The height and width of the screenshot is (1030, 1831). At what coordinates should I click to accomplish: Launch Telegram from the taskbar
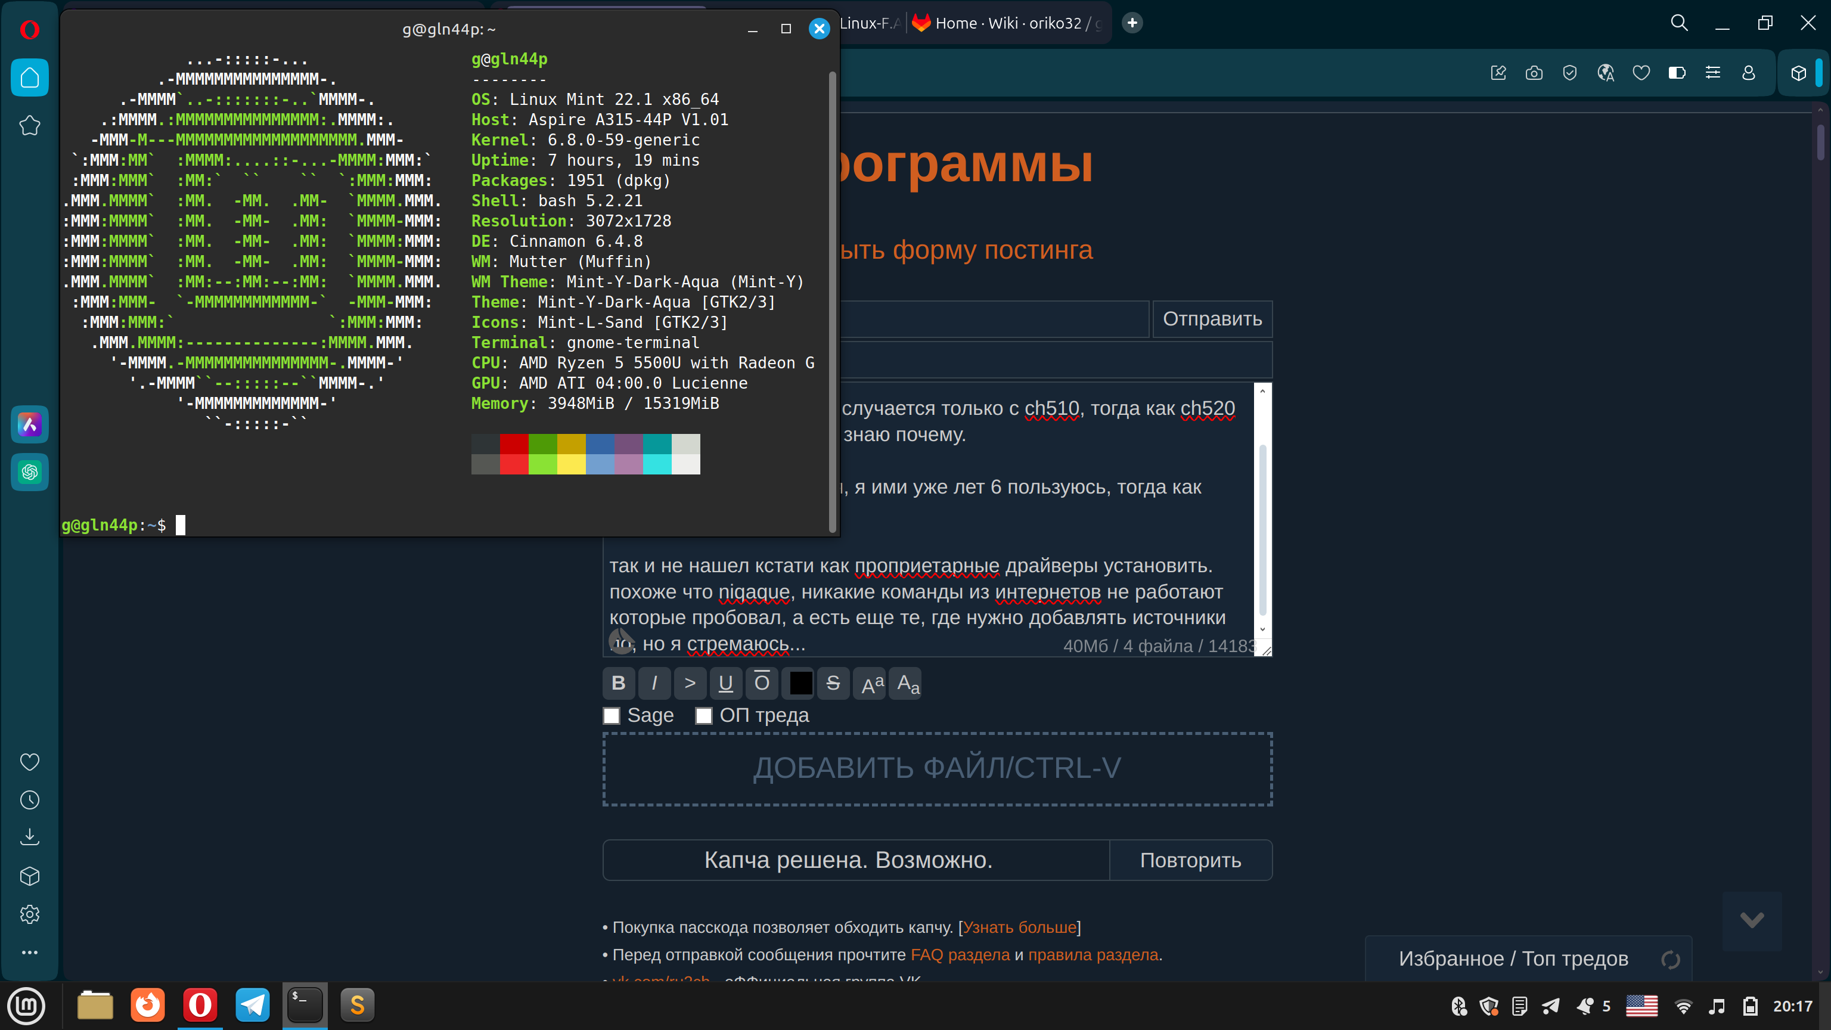(x=252, y=1005)
